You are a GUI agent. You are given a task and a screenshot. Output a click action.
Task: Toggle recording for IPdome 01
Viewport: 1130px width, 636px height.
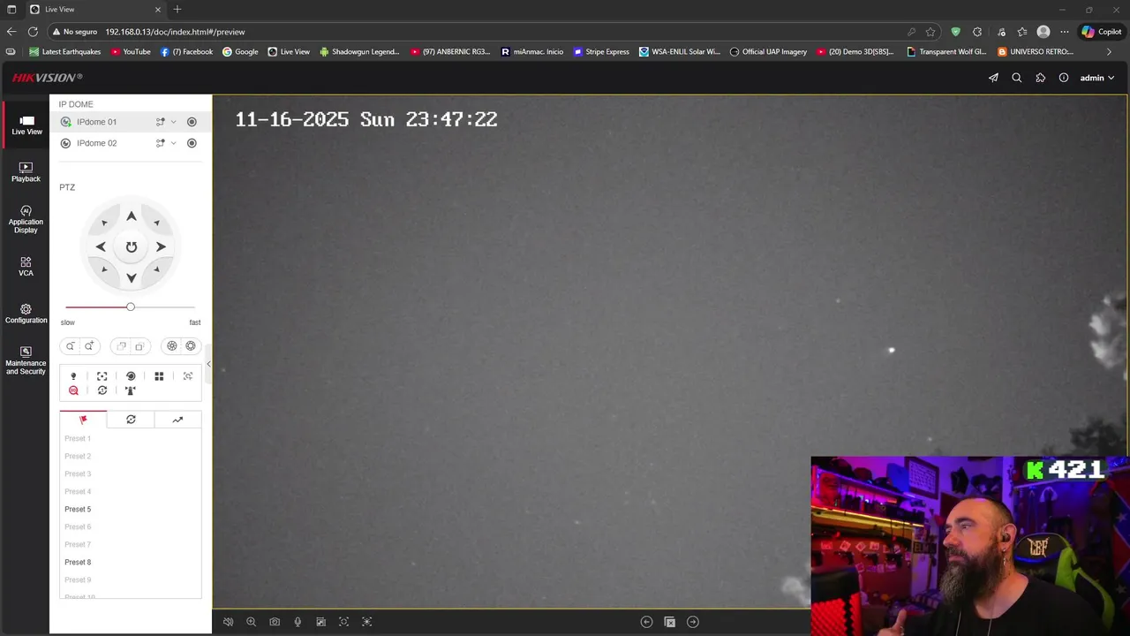[192, 122]
